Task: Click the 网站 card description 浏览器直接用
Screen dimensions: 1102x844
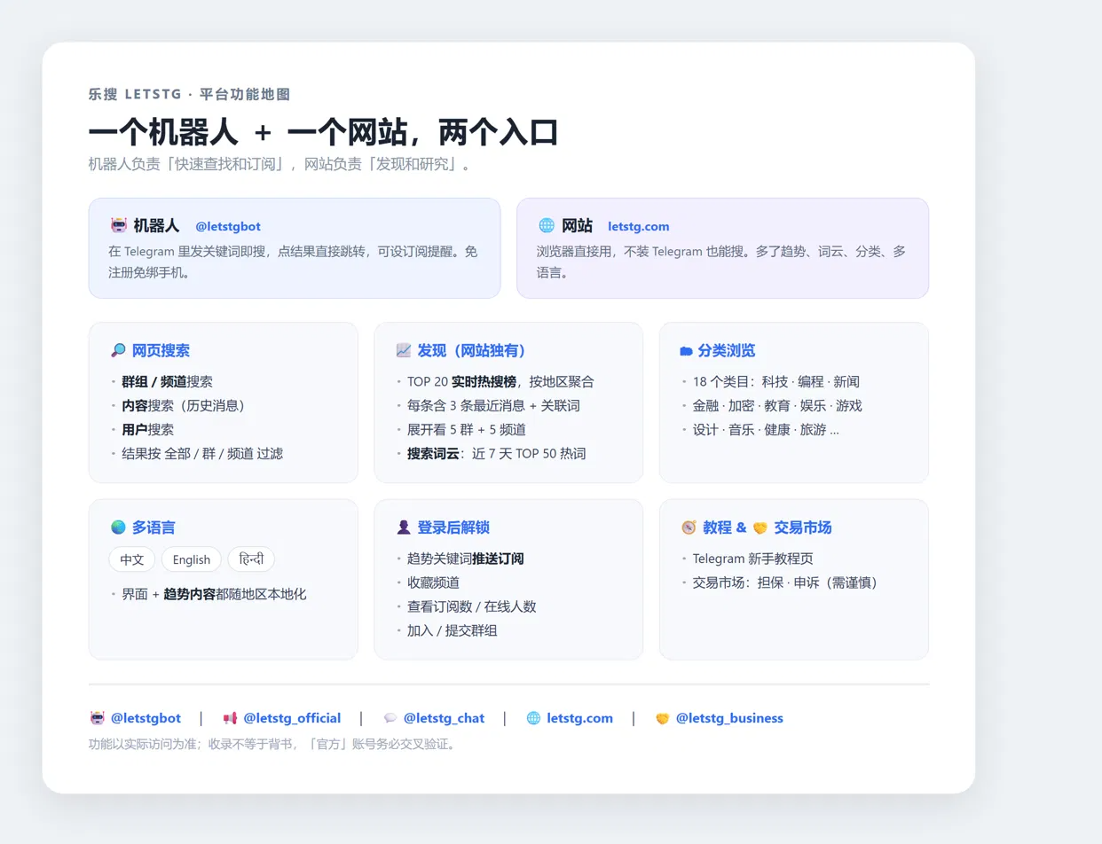Action: point(721,262)
